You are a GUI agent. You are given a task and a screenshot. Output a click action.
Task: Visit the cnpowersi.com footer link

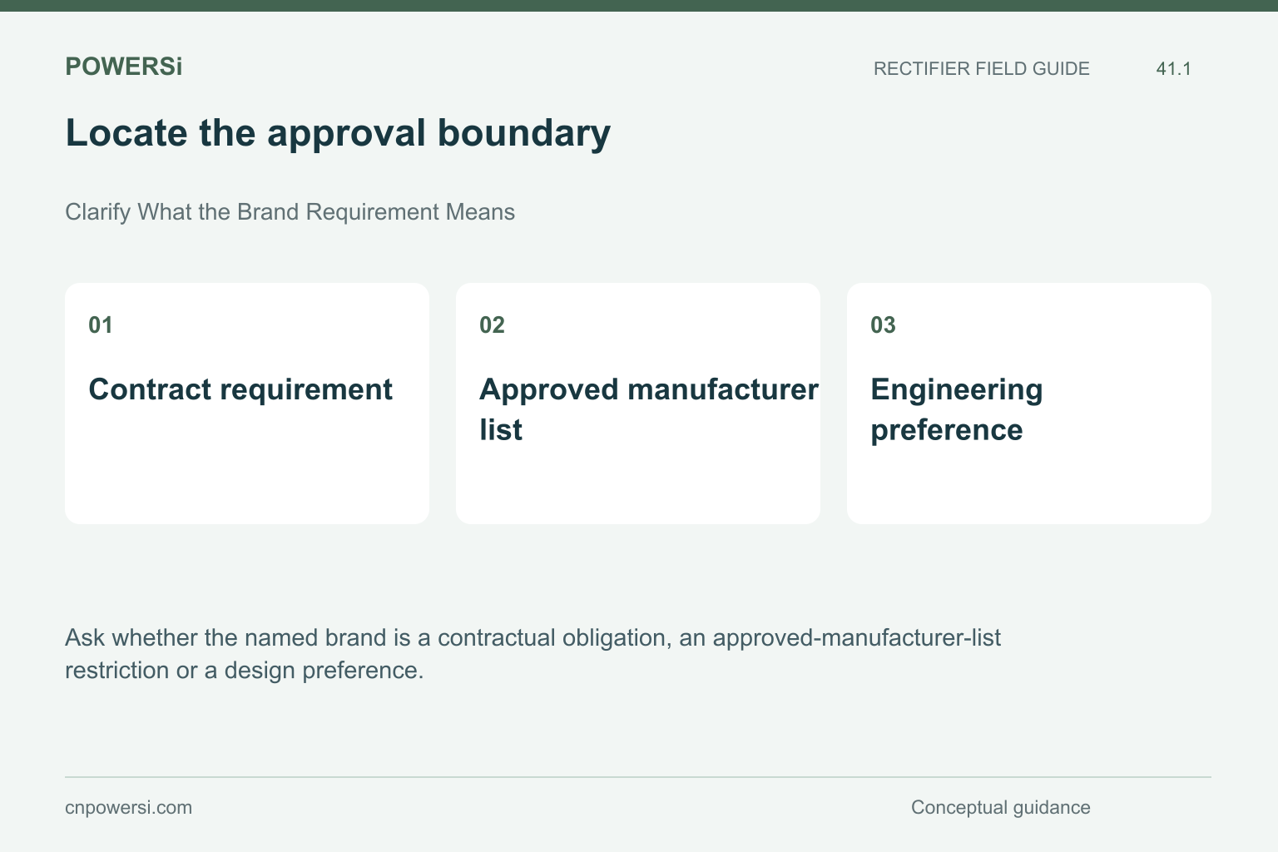pyautogui.click(x=128, y=808)
